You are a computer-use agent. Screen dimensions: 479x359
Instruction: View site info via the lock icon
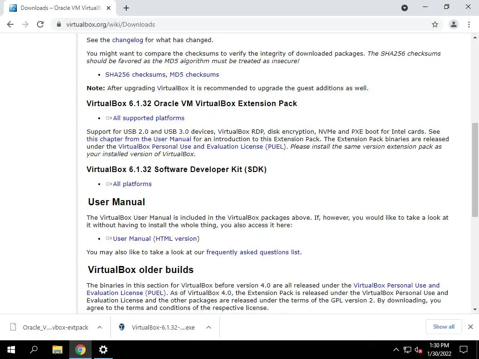pyautogui.click(x=59, y=24)
